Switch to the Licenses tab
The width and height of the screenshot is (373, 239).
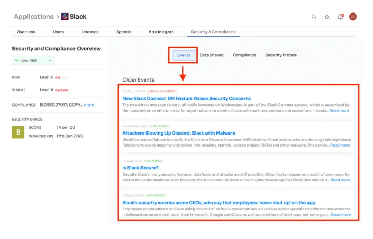90,32
